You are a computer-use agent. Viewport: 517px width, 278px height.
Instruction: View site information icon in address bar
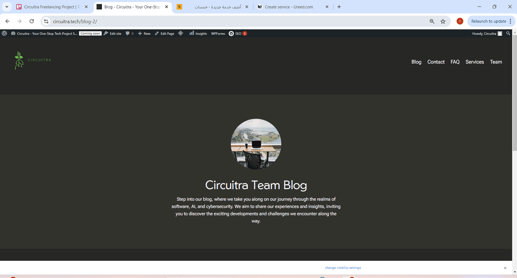pos(46,21)
